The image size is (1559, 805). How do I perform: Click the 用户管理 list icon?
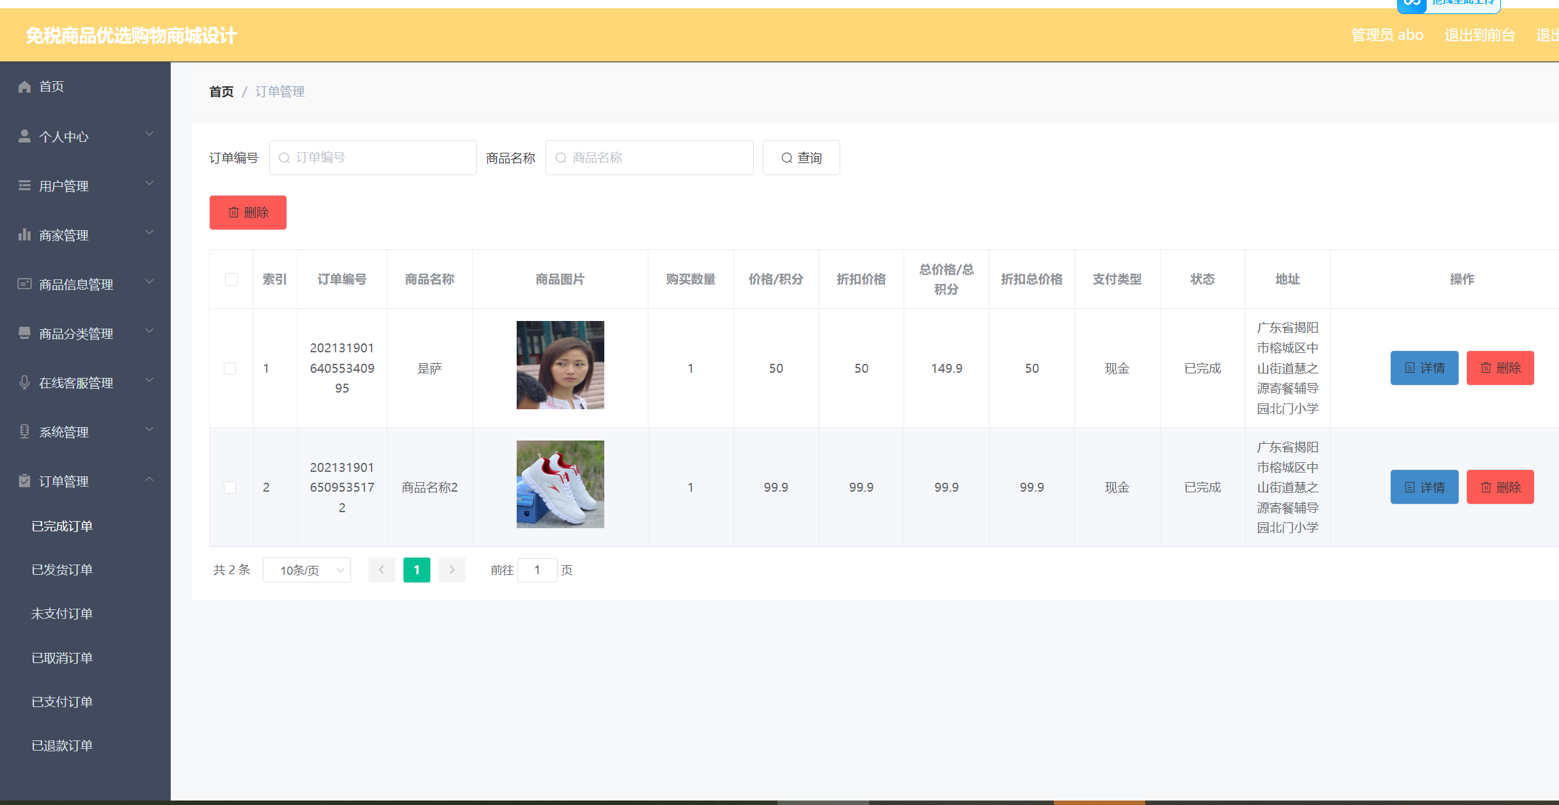pos(24,185)
